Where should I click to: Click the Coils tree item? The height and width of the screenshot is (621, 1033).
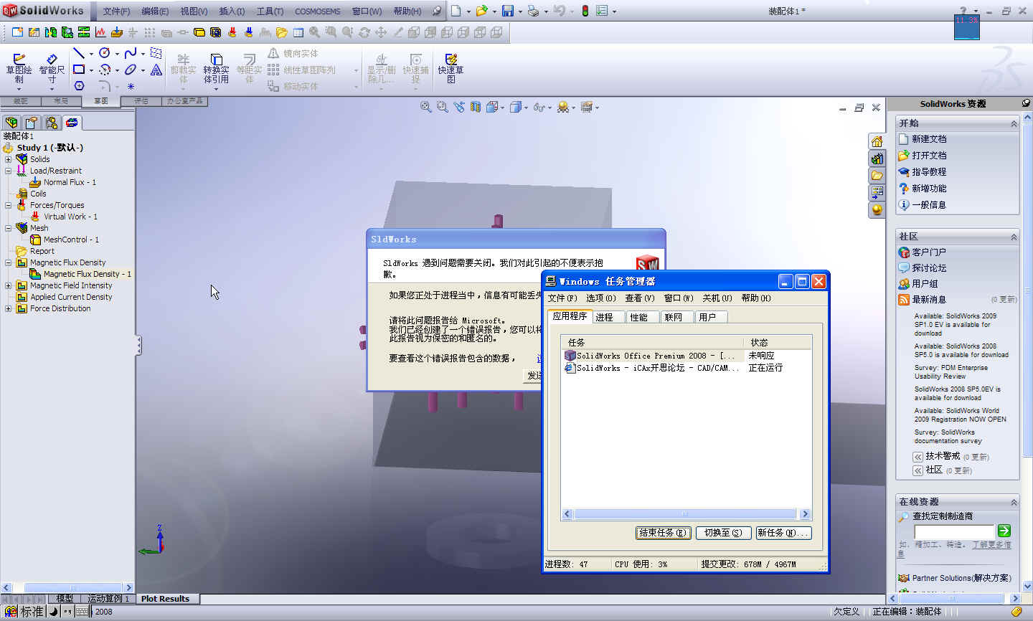38,194
